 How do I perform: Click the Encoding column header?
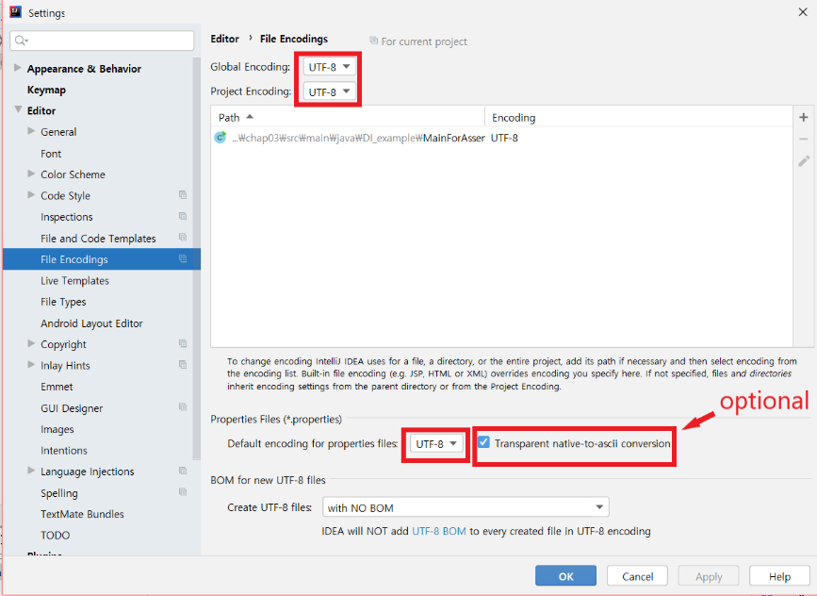[638, 117]
